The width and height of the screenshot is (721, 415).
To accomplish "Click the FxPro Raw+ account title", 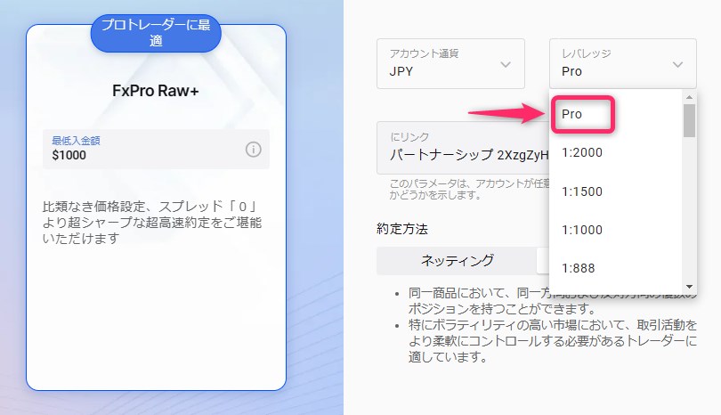I will pos(156,91).
